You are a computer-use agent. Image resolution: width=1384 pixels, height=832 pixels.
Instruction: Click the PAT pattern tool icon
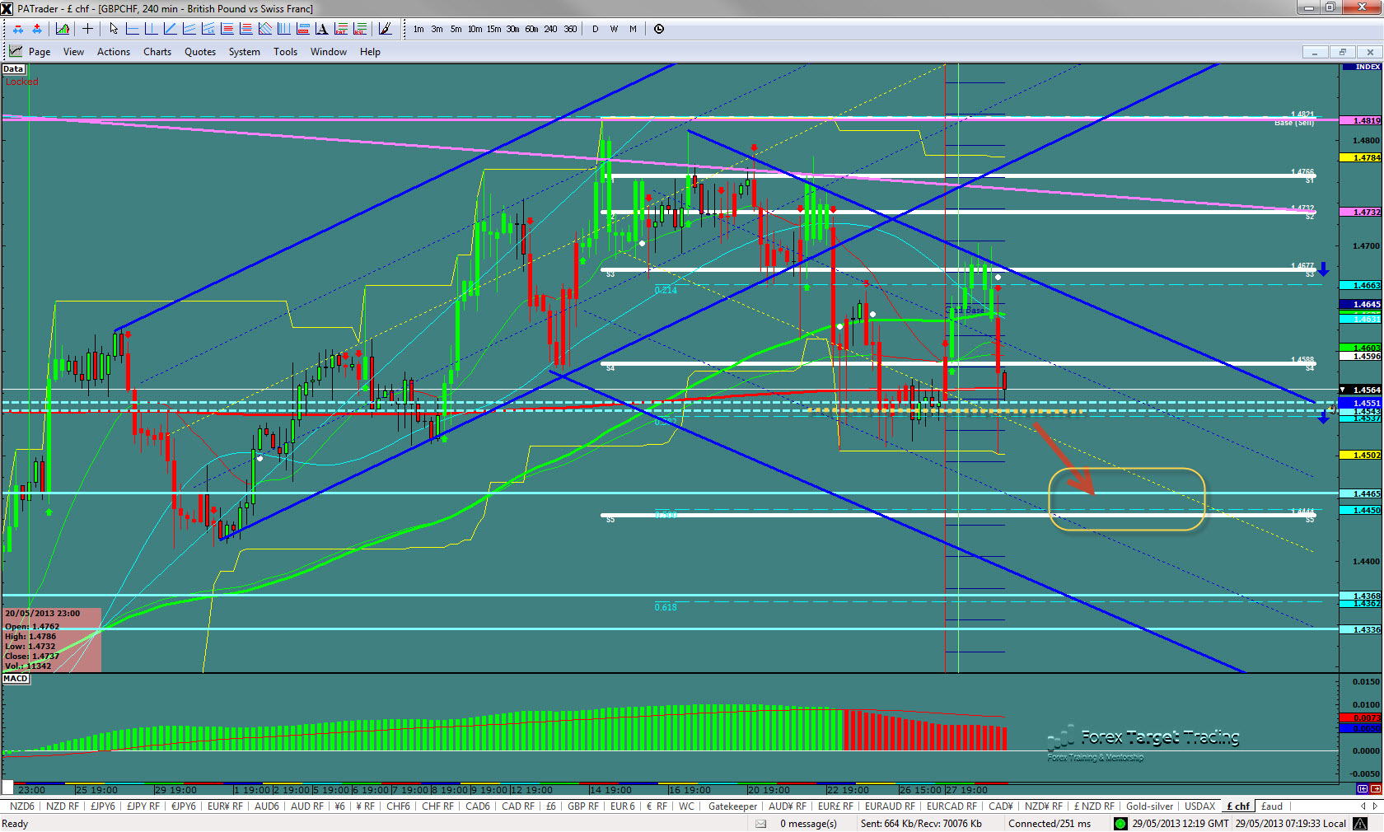(x=341, y=29)
